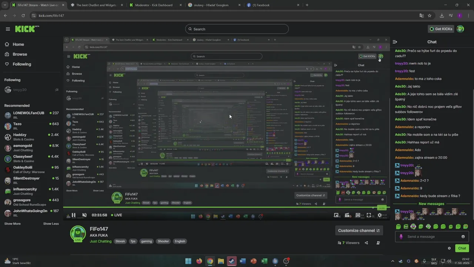Open the JohnWhatsGoingOn recommended channel
The height and width of the screenshot is (267, 474).
[31, 213]
